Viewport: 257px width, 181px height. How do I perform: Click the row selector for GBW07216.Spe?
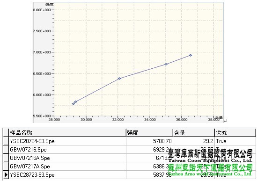coord(6,150)
